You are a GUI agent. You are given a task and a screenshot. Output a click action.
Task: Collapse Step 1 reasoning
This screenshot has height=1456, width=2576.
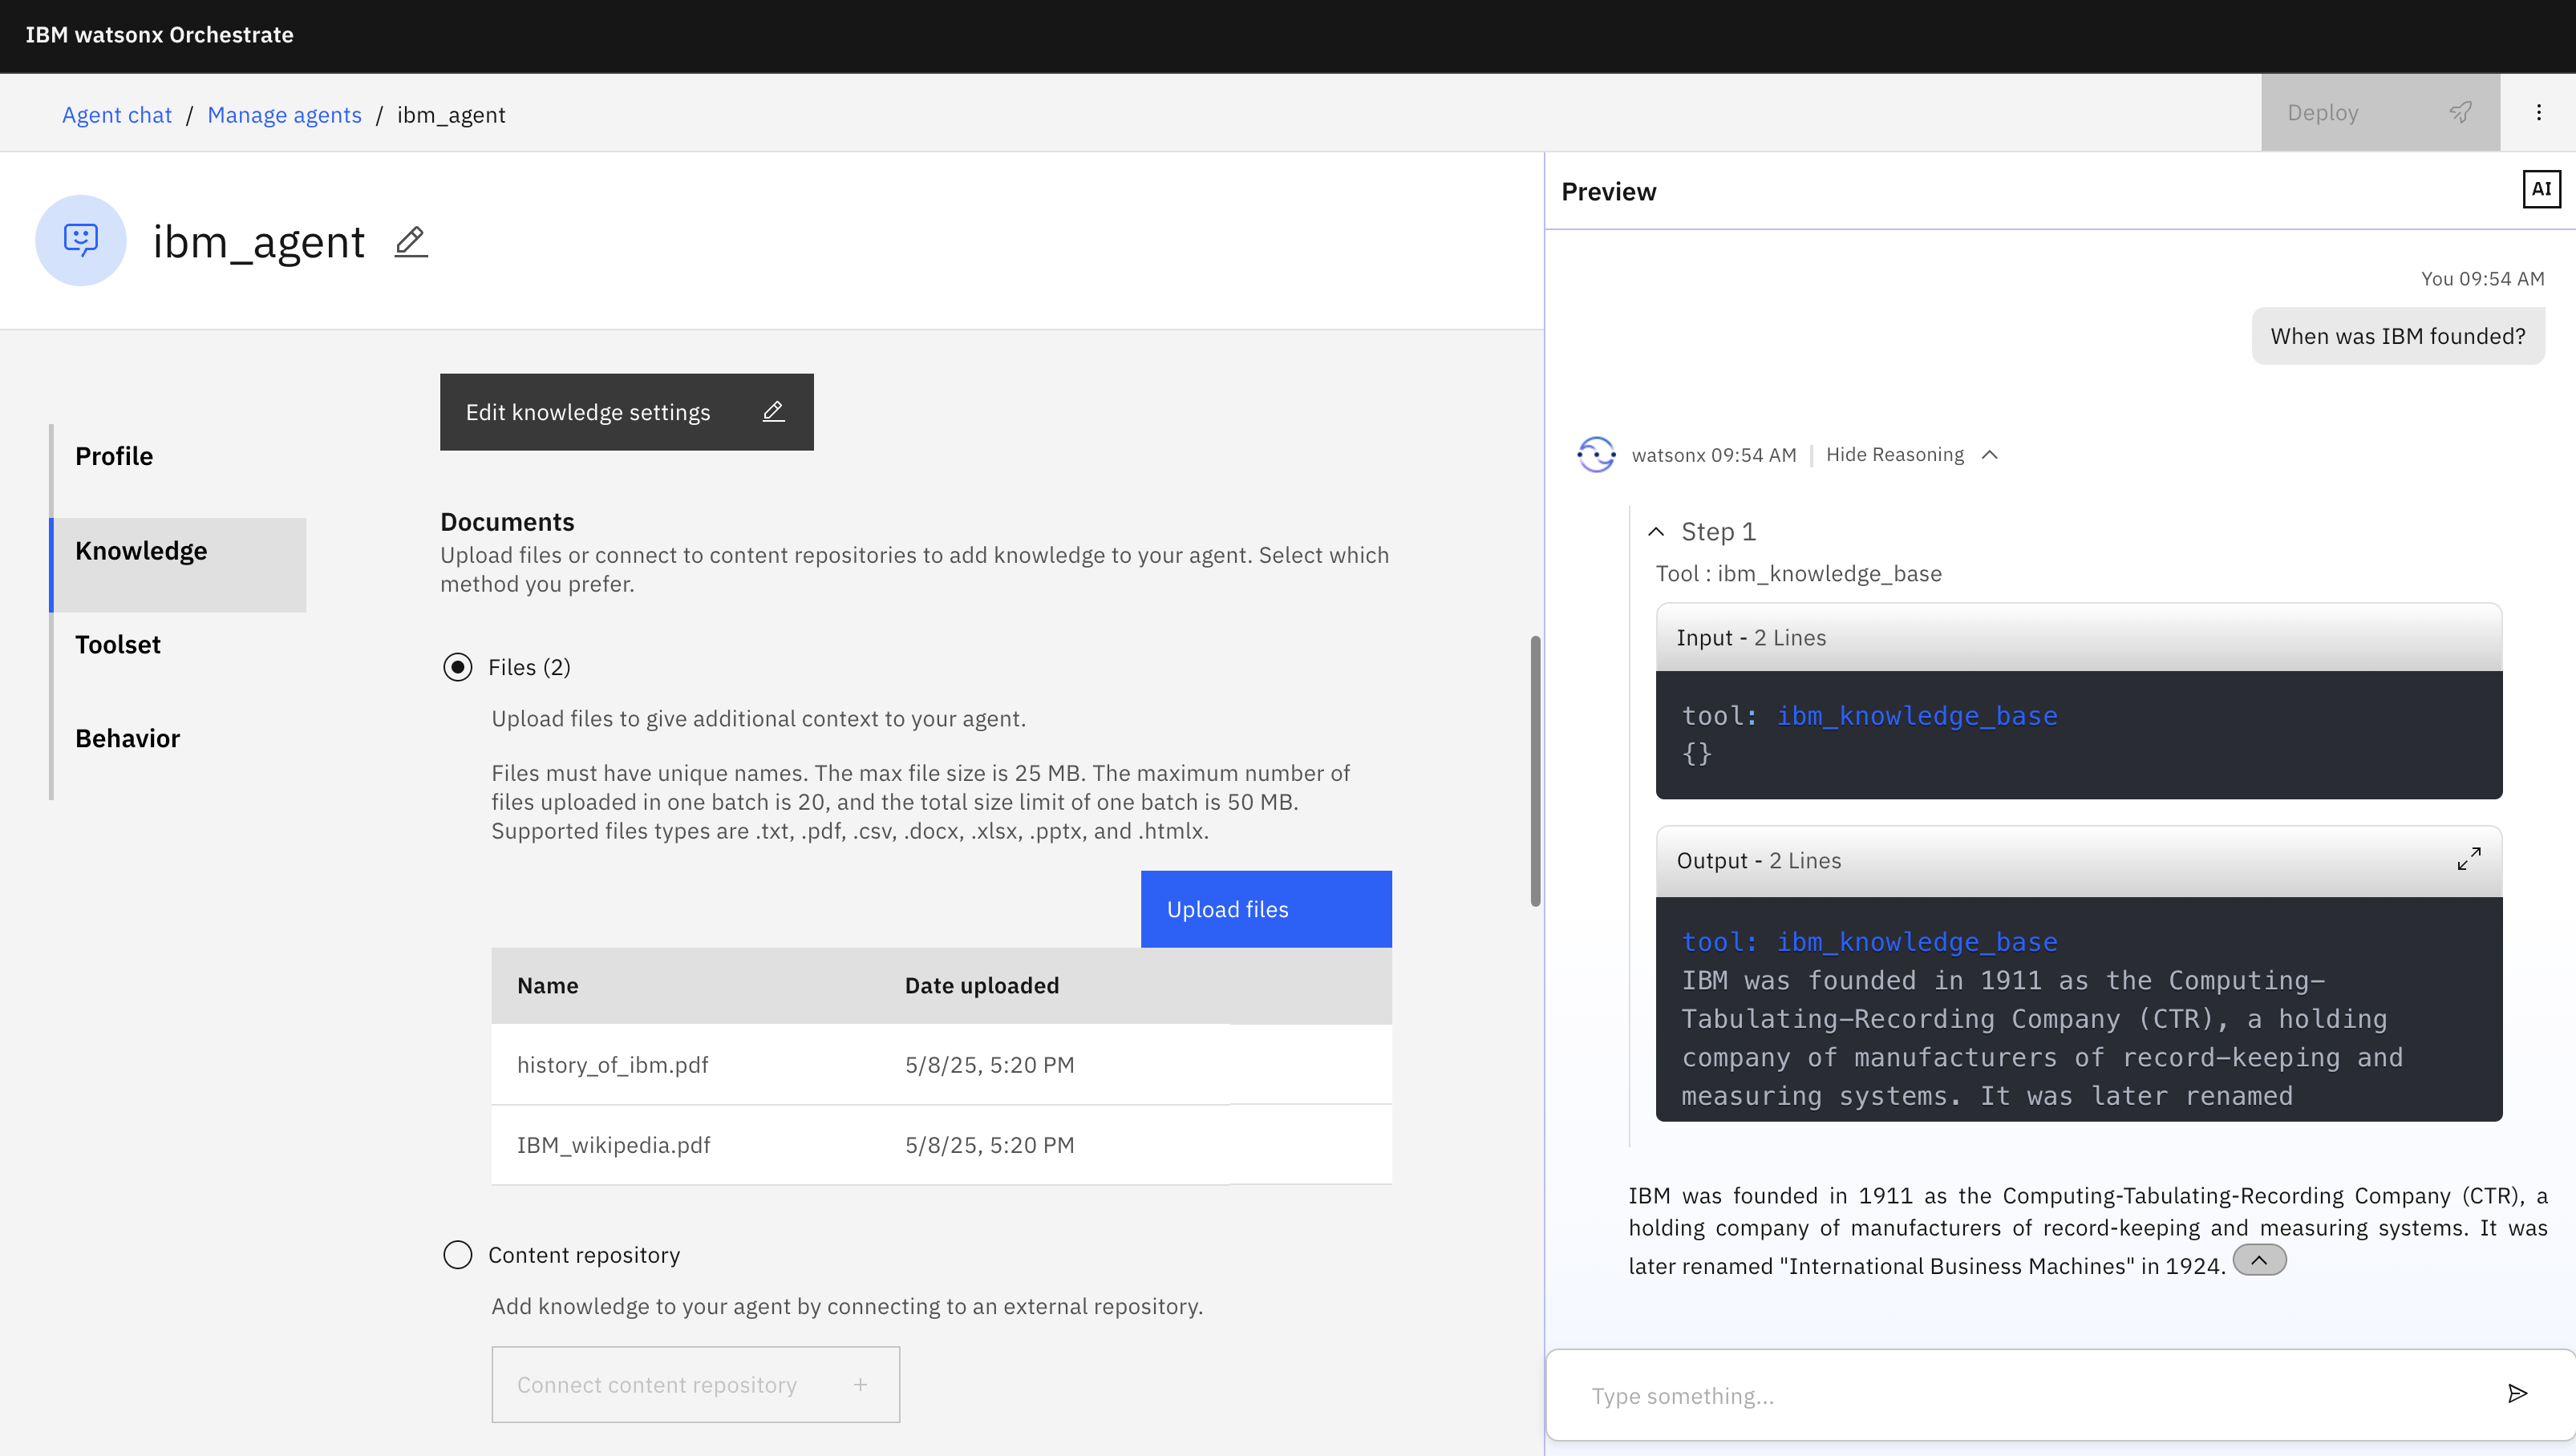[1656, 531]
